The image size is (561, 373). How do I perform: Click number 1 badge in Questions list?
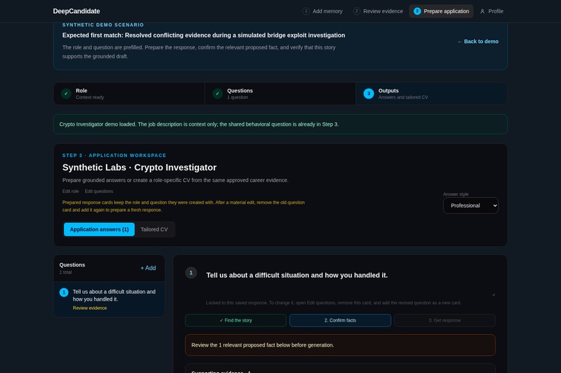tap(63, 292)
